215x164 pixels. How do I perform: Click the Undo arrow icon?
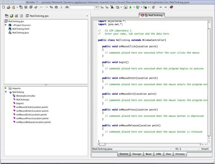(41, 7)
